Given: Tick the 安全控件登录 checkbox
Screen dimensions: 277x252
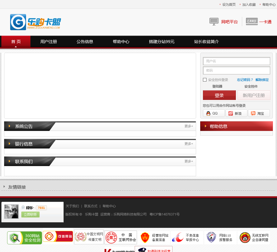Looking at the screenshot, I should click(x=205, y=80).
